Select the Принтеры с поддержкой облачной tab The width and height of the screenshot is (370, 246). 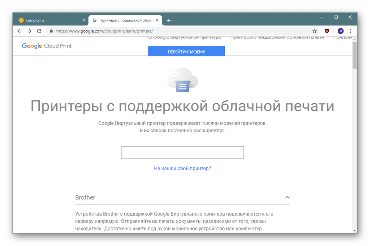[125, 20]
